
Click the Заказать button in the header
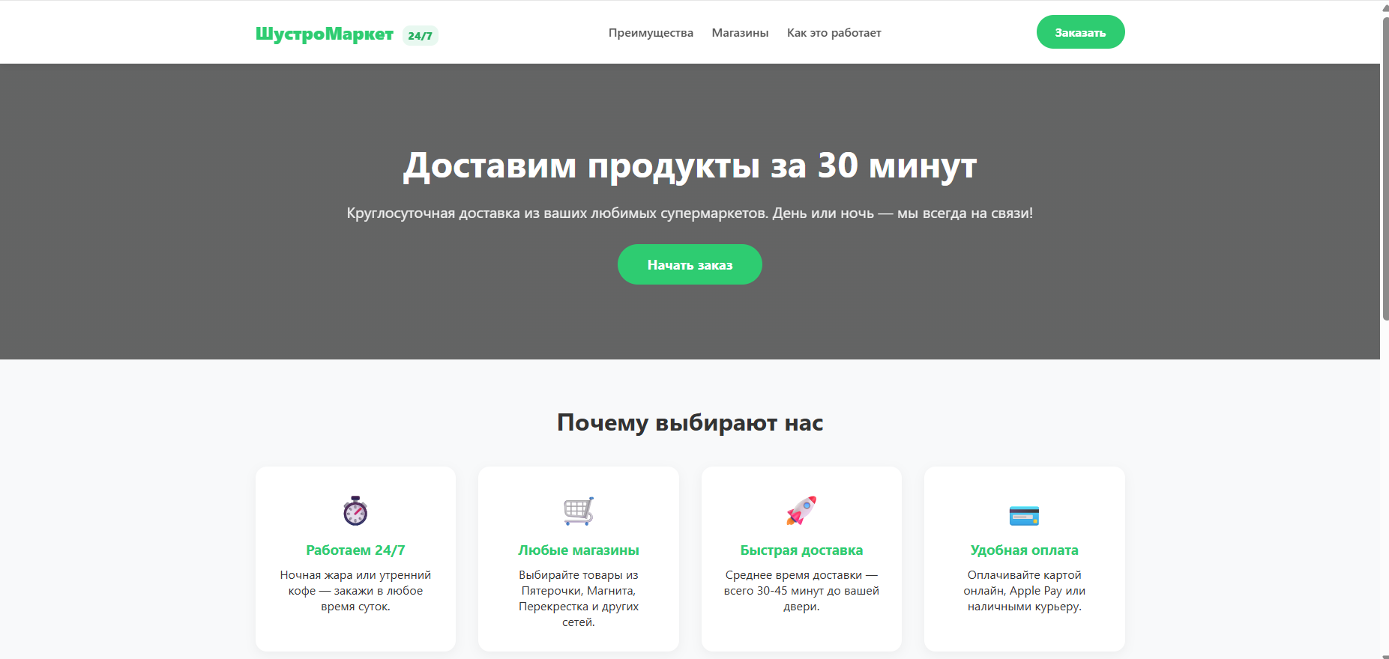point(1080,32)
